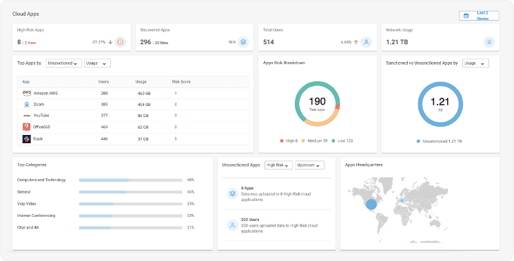This screenshot has width=514, height=261.
Task: Click the Office365 app icon
Action: [27, 127]
